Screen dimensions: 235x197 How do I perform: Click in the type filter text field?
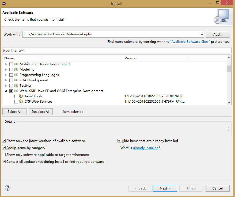[117, 51]
